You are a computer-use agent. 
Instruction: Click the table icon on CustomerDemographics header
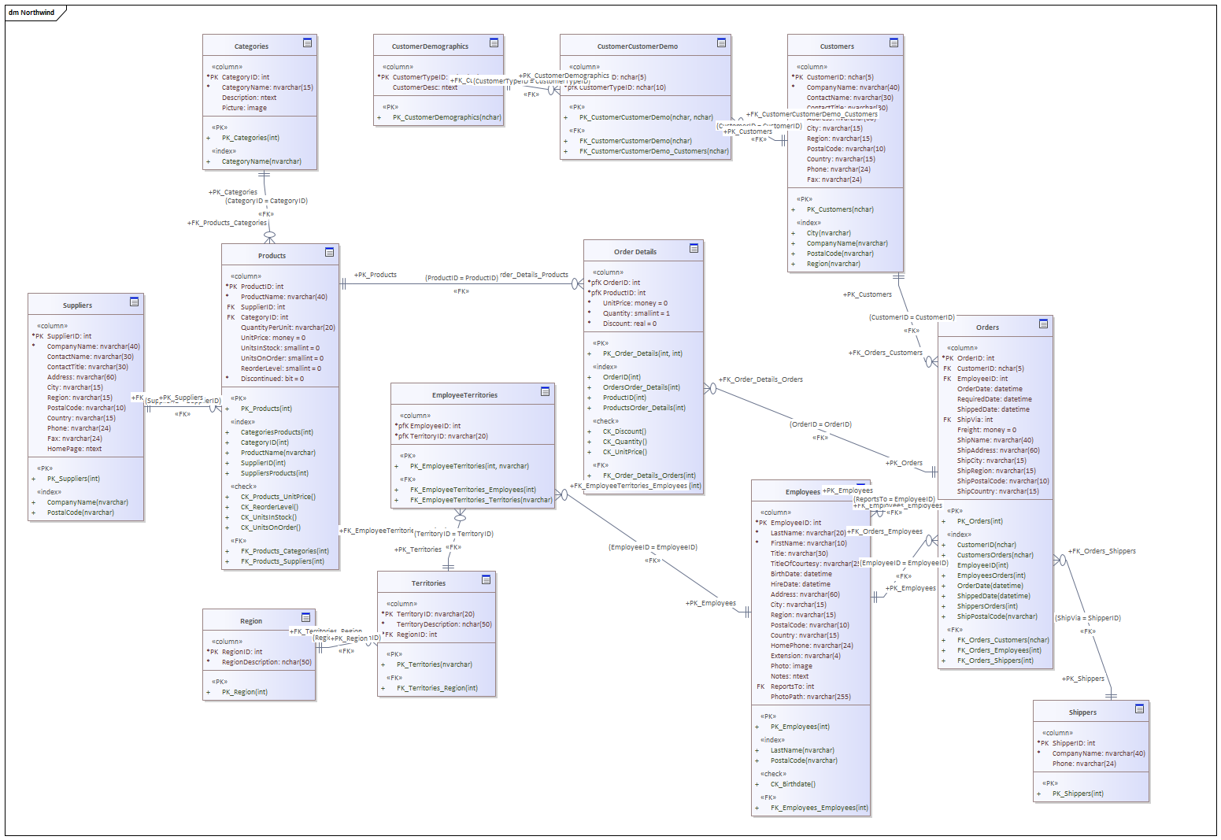494,43
